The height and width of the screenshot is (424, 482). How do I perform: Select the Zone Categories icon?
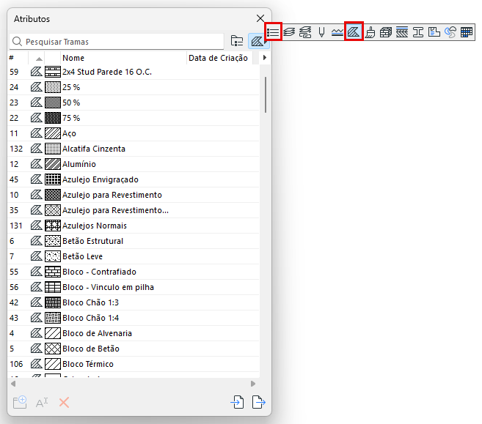(434, 32)
